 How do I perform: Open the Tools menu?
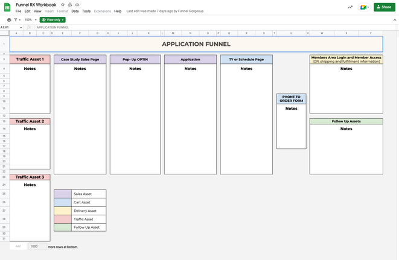86,11
